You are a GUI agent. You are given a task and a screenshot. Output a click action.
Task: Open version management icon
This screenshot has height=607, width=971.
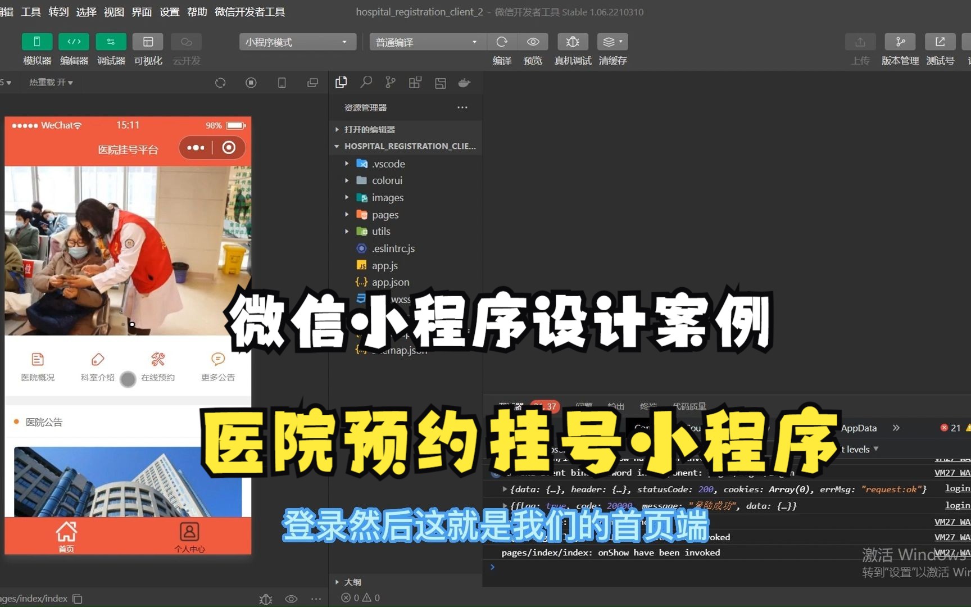(x=900, y=42)
